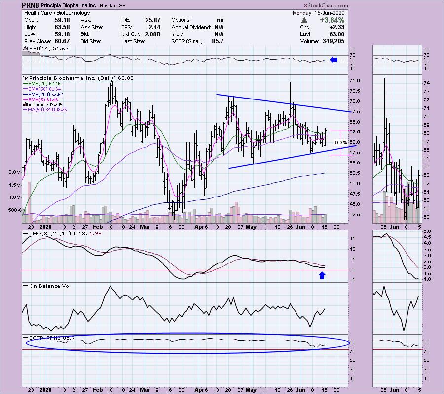Click the 'Ask:' label

pos(86,20)
